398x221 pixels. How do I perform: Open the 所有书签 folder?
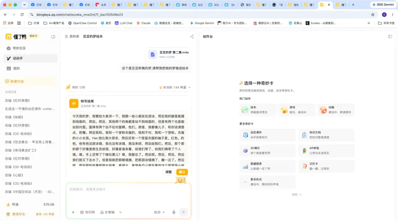pyautogui.click(x=386, y=23)
